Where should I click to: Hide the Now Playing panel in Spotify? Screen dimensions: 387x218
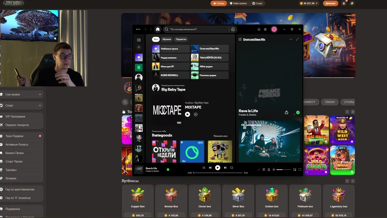[x=239, y=39]
